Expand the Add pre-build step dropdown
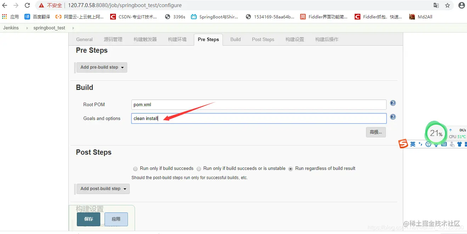 (102, 67)
